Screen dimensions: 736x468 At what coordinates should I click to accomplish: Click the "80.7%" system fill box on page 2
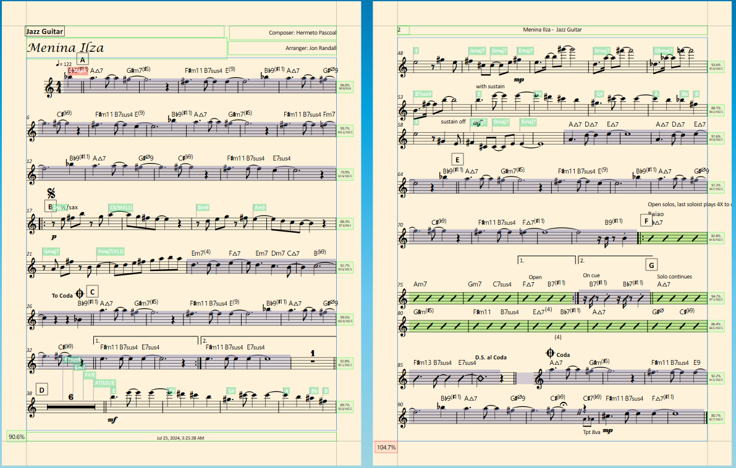click(716, 417)
